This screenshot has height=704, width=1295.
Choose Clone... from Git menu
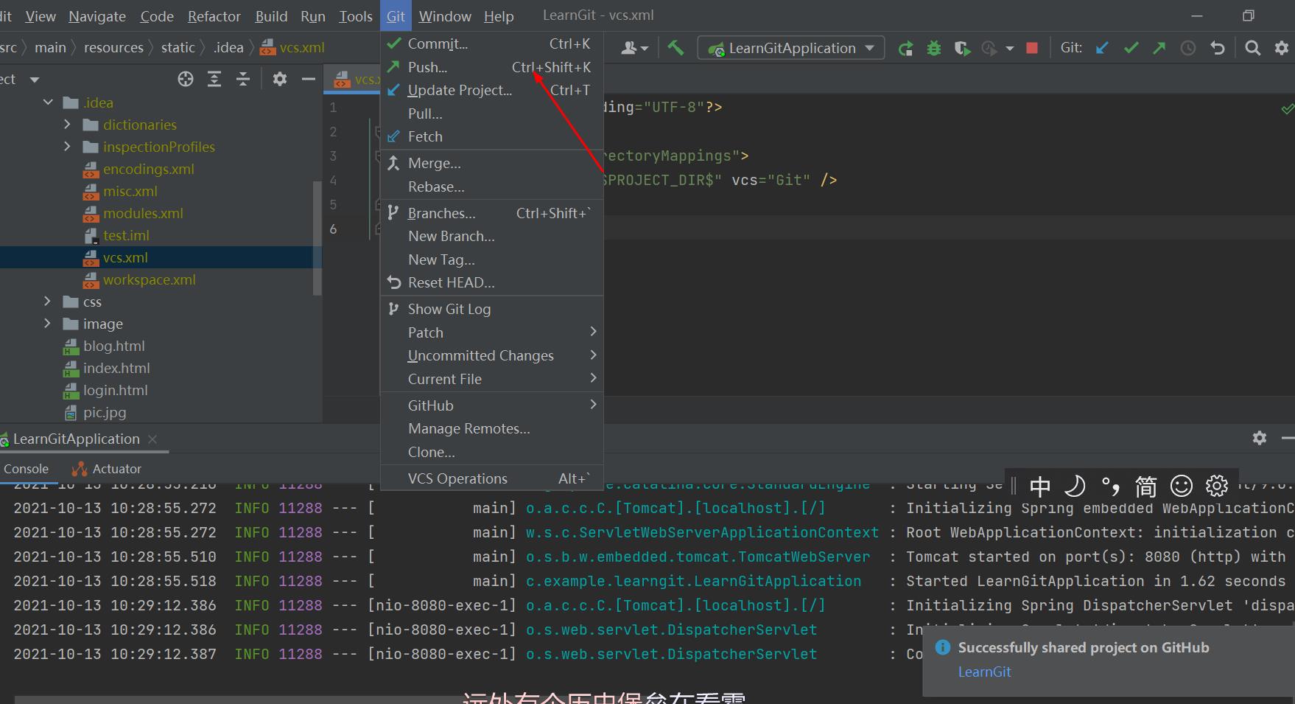492,452
